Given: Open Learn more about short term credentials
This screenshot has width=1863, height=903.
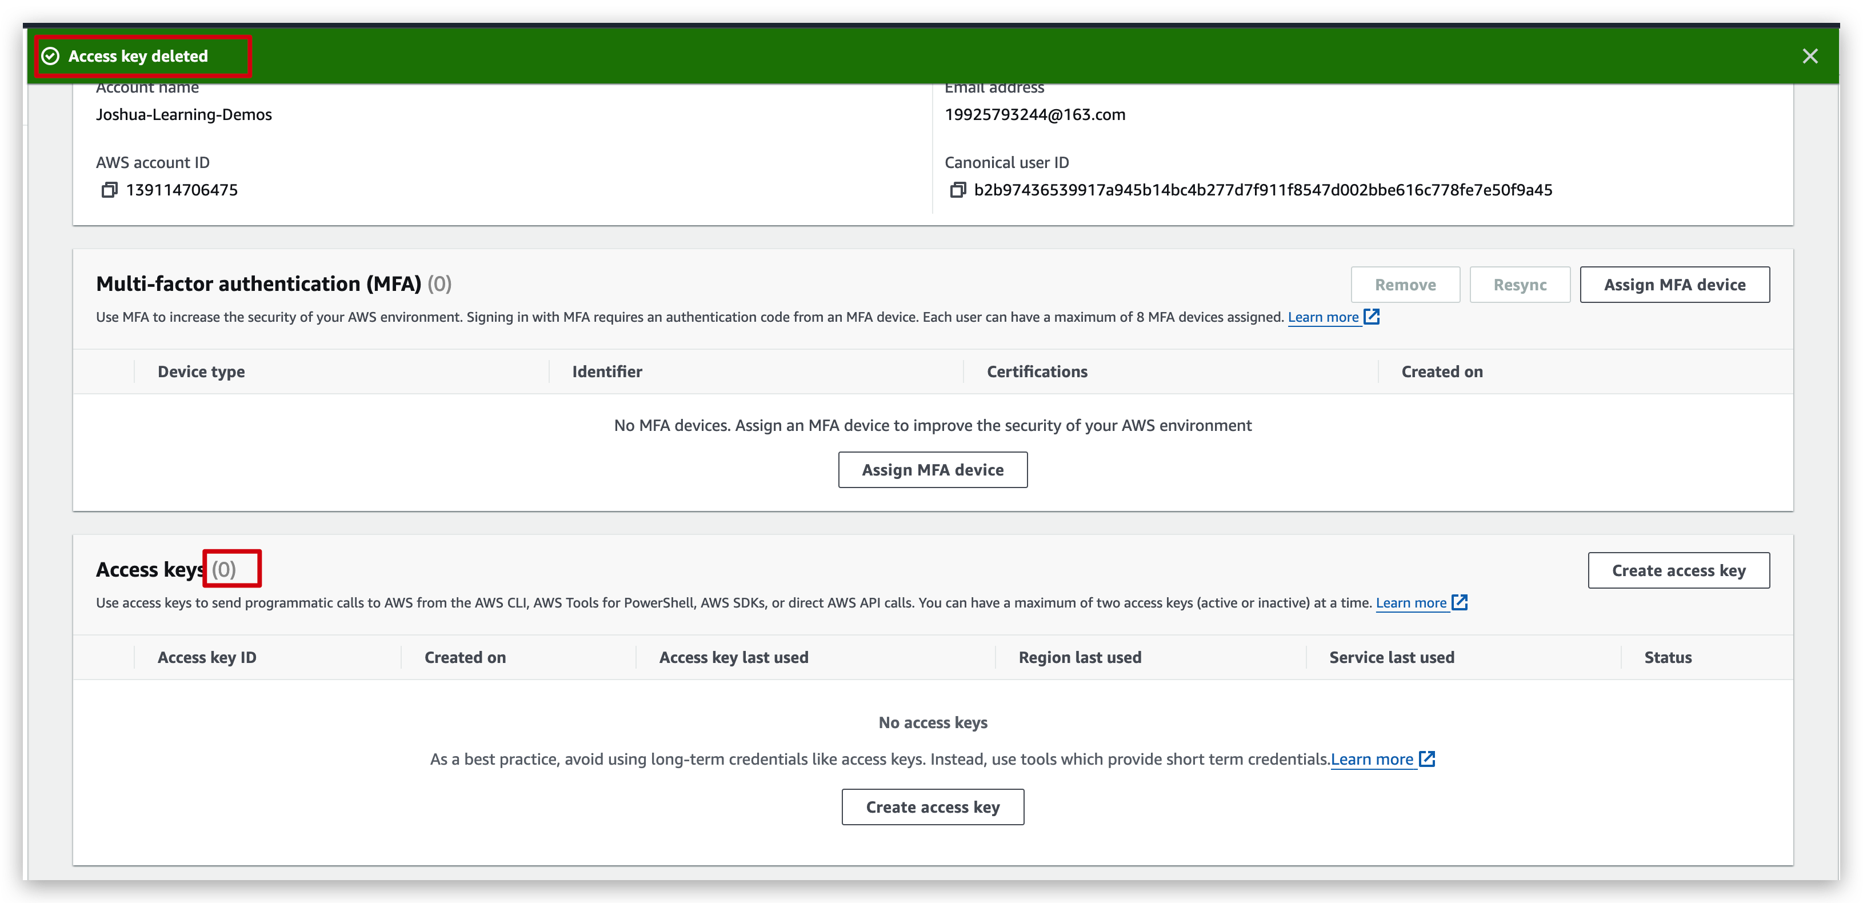Looking at the screenshot, I should coord(1372,759).
